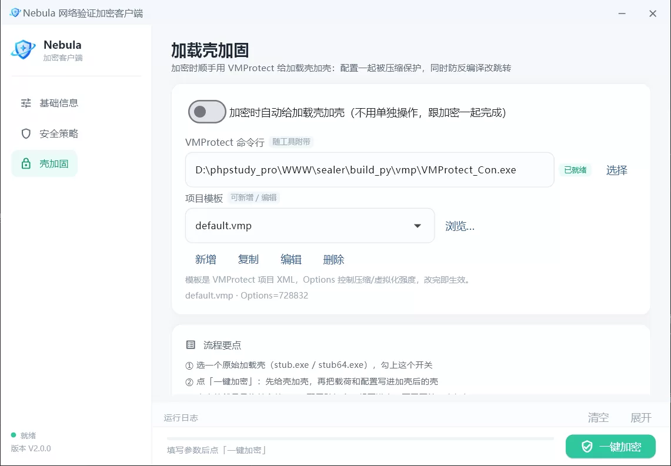
Task: Open the 基础信息 section
Action: pyautogui.click(x=49, y=103)
